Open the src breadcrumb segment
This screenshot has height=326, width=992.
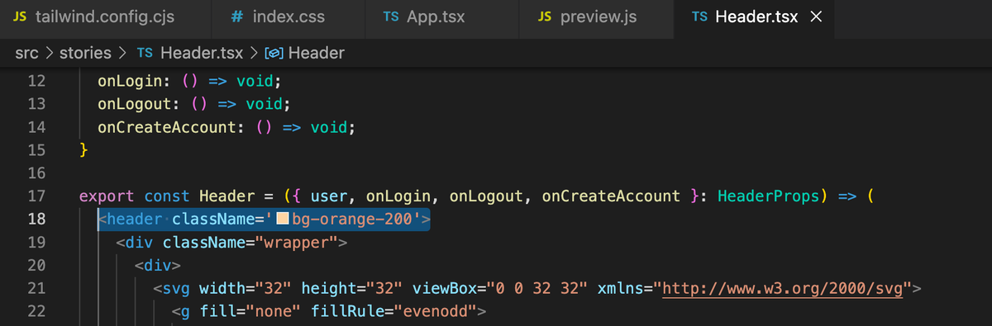click(x=26, y=54)
